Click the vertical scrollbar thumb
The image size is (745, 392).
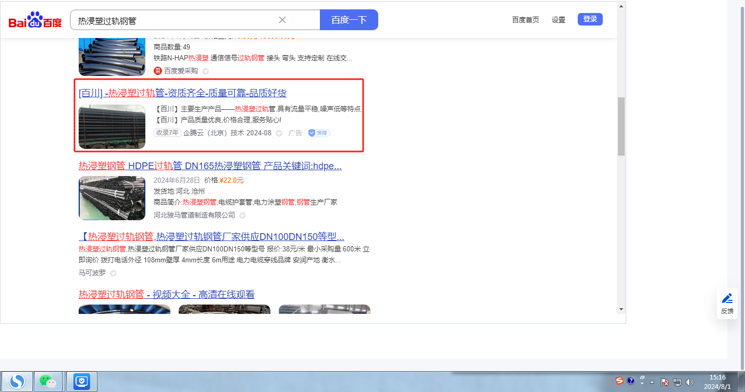620,127
